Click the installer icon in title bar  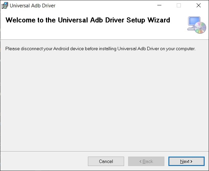[x=5, y=6]
